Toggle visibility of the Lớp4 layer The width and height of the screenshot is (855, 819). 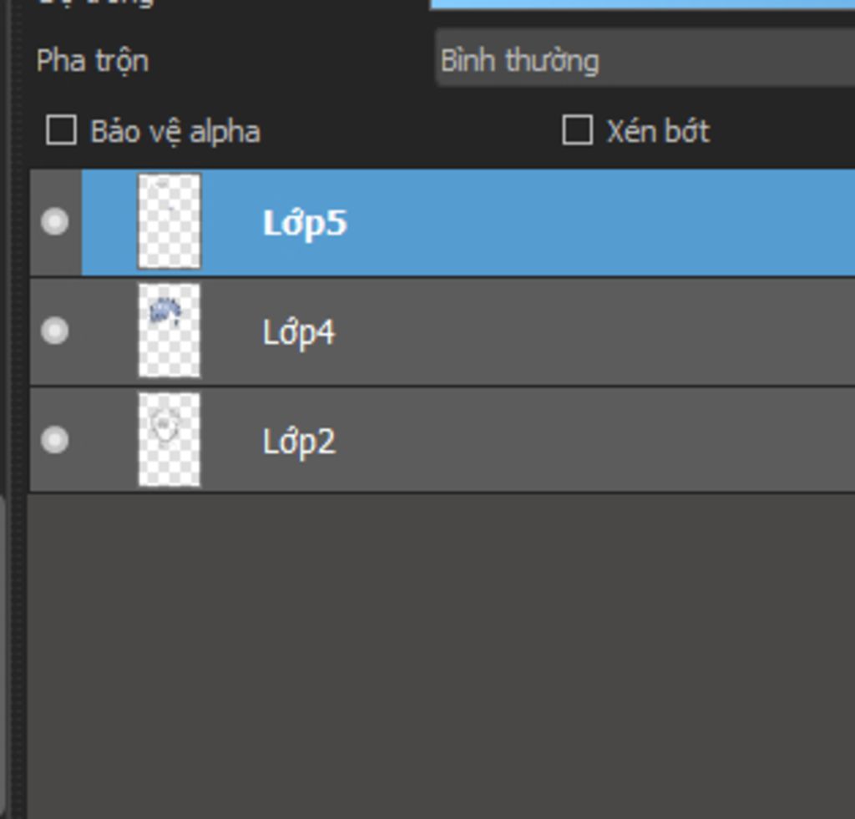[x=55, y=331]
